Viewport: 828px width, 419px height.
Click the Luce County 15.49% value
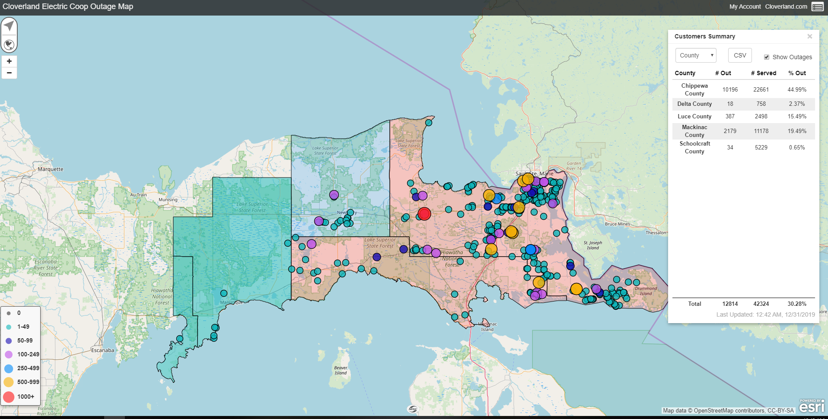click(x=797, y=116)
